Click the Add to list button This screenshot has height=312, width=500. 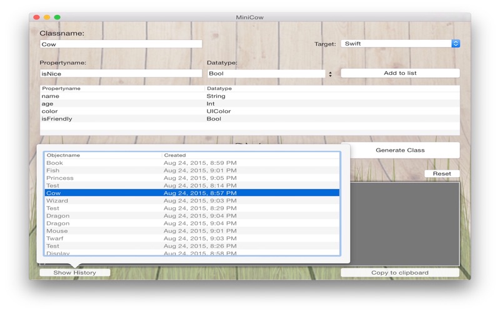tap(400, 73)
